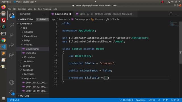Open the text editor dock icon
Image resolution: width=182 pixels, height=102 pixels.
(x=3, y=60)
